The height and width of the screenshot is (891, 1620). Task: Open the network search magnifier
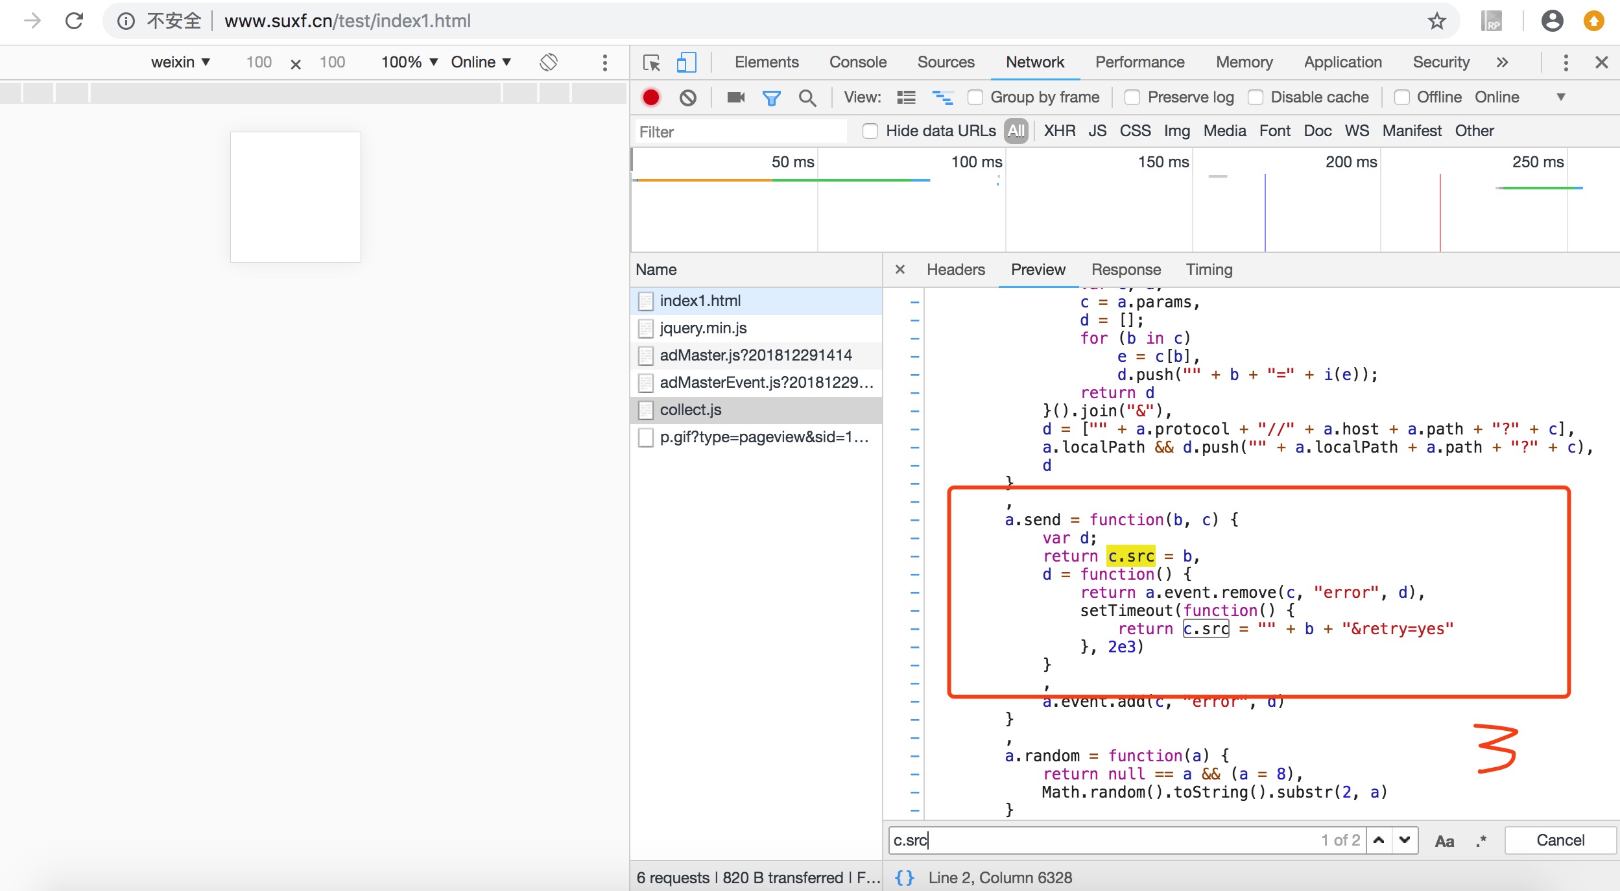click(807, 97)
